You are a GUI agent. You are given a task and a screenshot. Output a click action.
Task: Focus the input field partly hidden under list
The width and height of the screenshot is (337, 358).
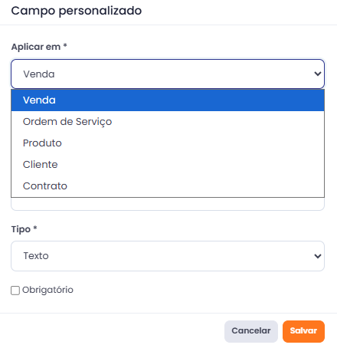[x=168, y=204]
